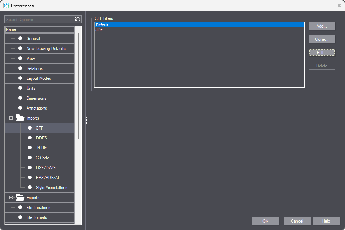Open Style Associations item
The image size is (345, 230).
pos(52,188)
